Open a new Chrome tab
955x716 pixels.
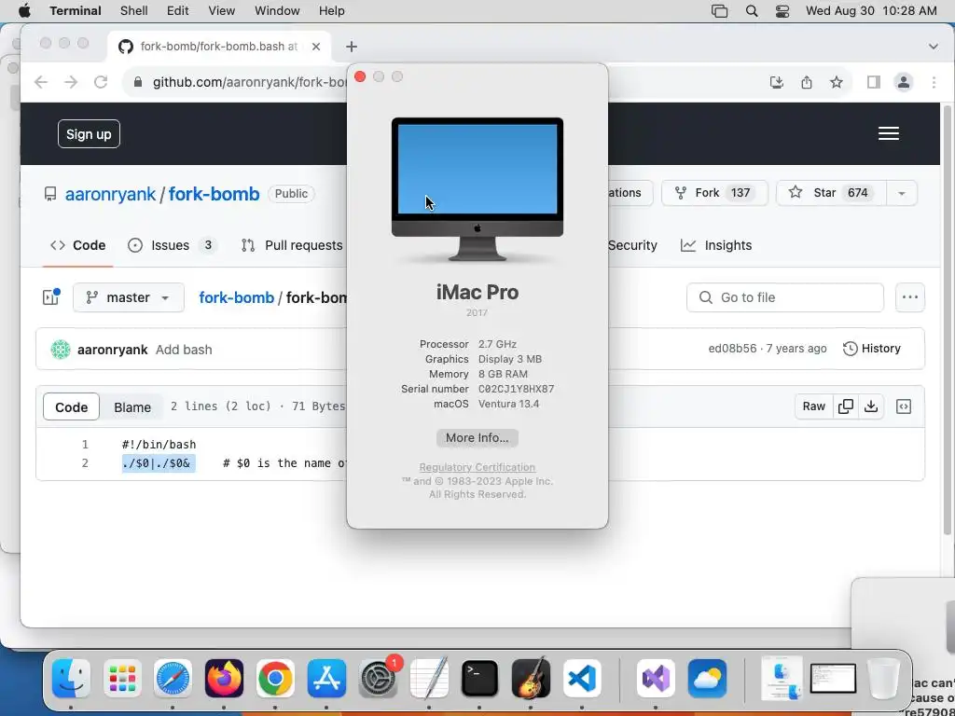pyautogui.click(x=352, y=47)
